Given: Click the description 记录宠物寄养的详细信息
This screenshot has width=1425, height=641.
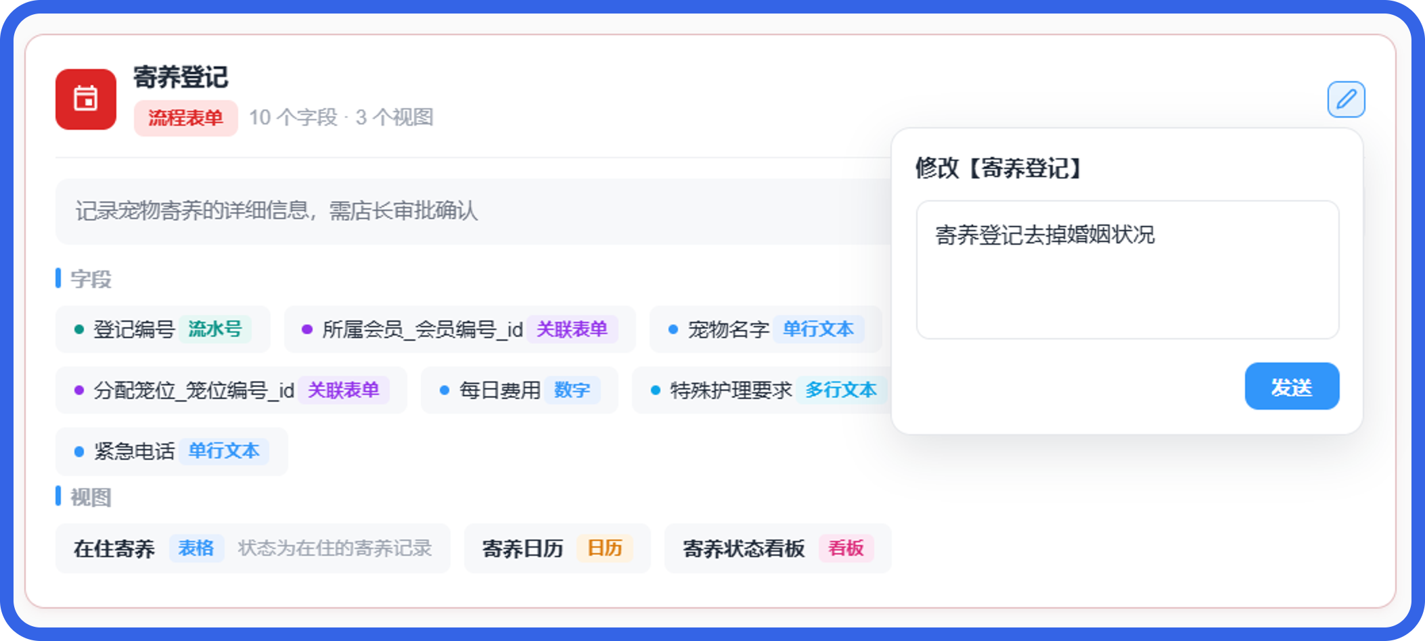Looking at the screenshot, I should coord(277,211).
